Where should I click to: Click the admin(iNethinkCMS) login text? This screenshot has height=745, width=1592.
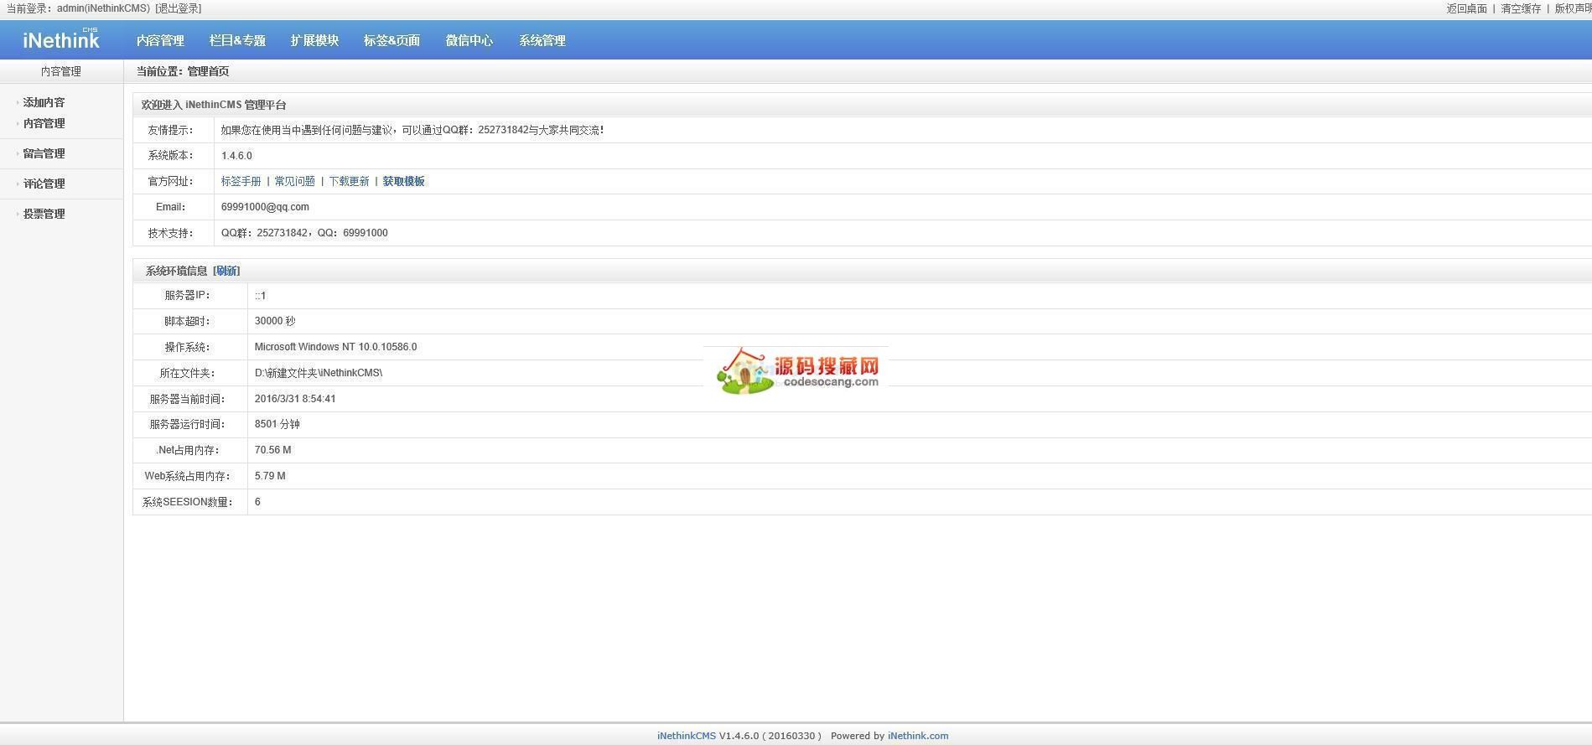103,8
